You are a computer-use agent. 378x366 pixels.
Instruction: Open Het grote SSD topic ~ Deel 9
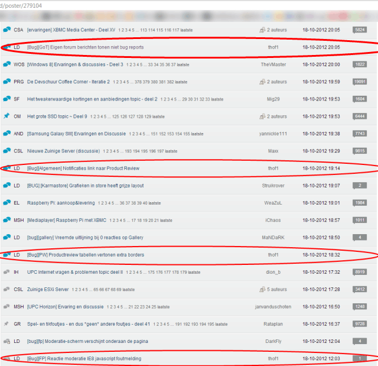57,116
